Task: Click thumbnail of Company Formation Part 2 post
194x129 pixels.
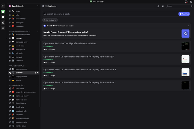Action: click(x=186, y=72)
